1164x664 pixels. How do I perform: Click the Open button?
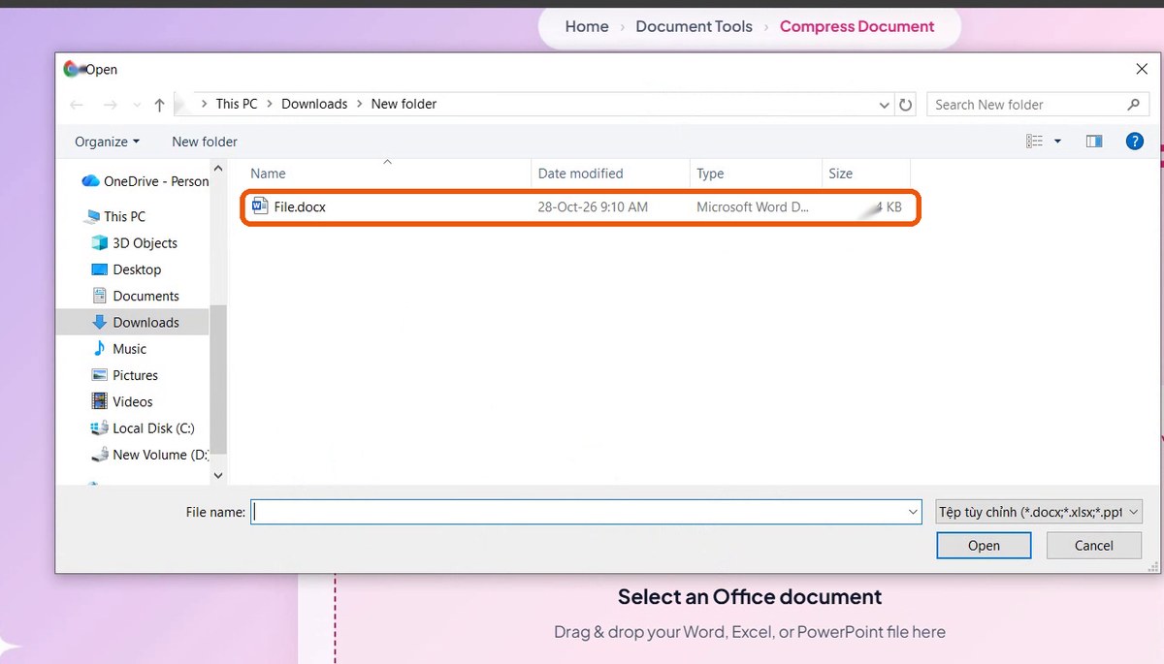(984, 546)
